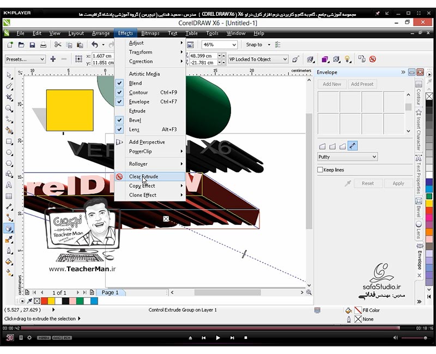Viewport: 436px width, 354px height.
Task: Select the Outline Pen tool
Action: [9, 251]
